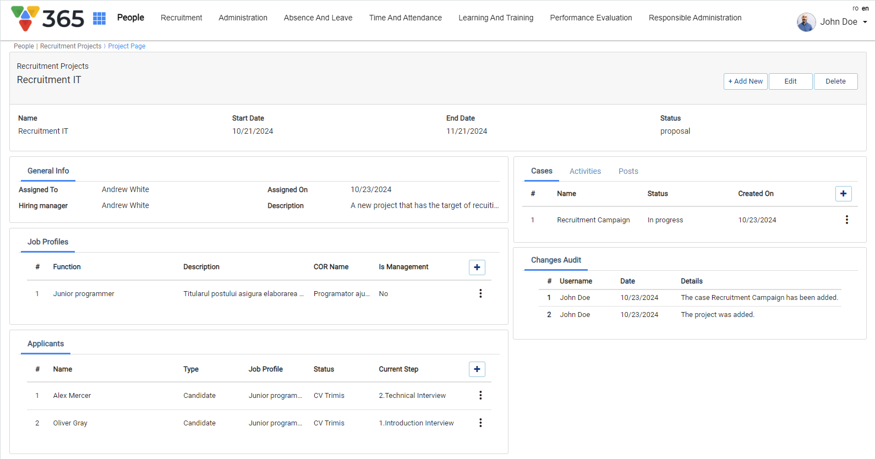The height and width of the screenshot is (459, 875).
Task: Open three-dot menu for Recruitment Campaign case
Action: [x=846, y=220]
